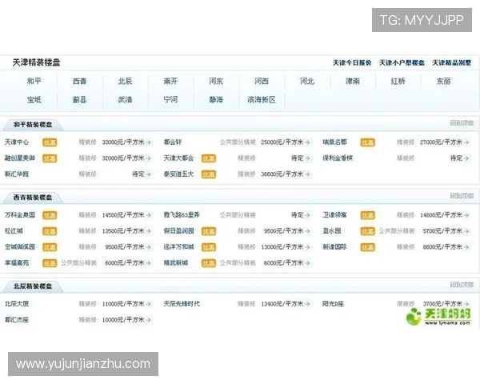The image size is (480, 384).
Task: Open the 都会轩 listing
Action: click(x=173, y=142)
